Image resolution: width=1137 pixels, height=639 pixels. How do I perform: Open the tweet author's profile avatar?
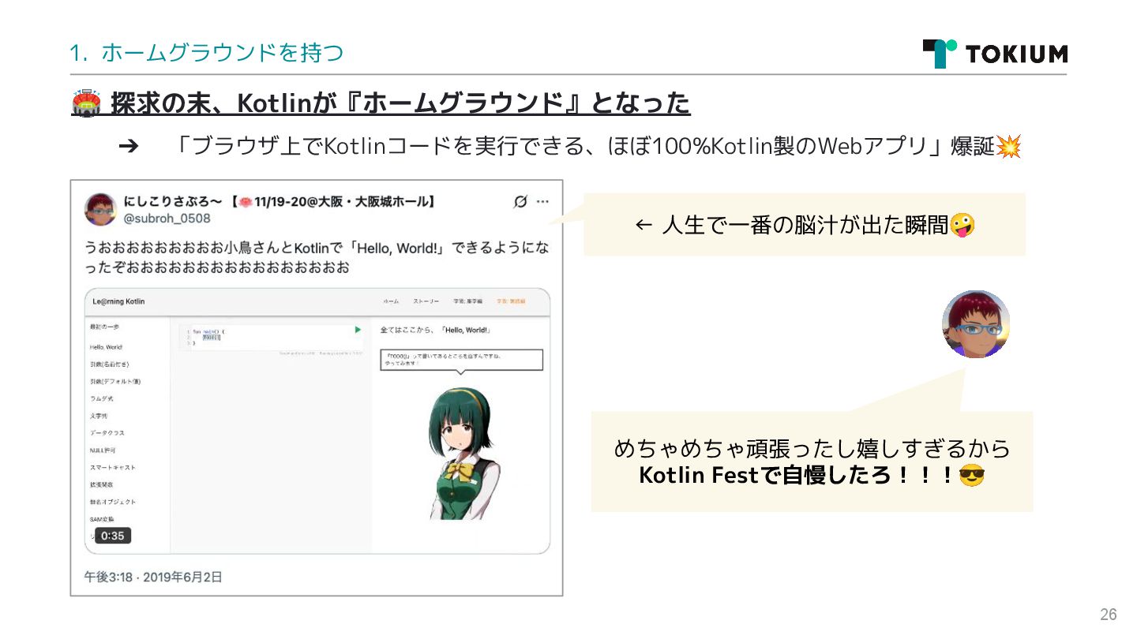(x=100, y=208)
